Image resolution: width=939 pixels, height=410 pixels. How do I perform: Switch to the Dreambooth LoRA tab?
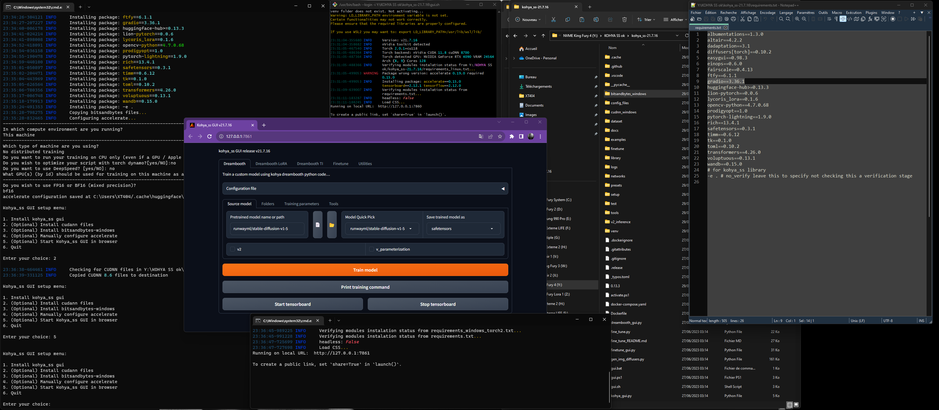point(271,163)
